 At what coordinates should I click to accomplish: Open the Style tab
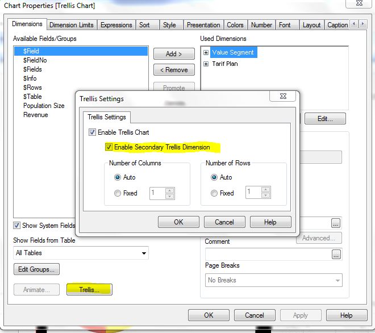pyautogui.click(x=169, y=25)
